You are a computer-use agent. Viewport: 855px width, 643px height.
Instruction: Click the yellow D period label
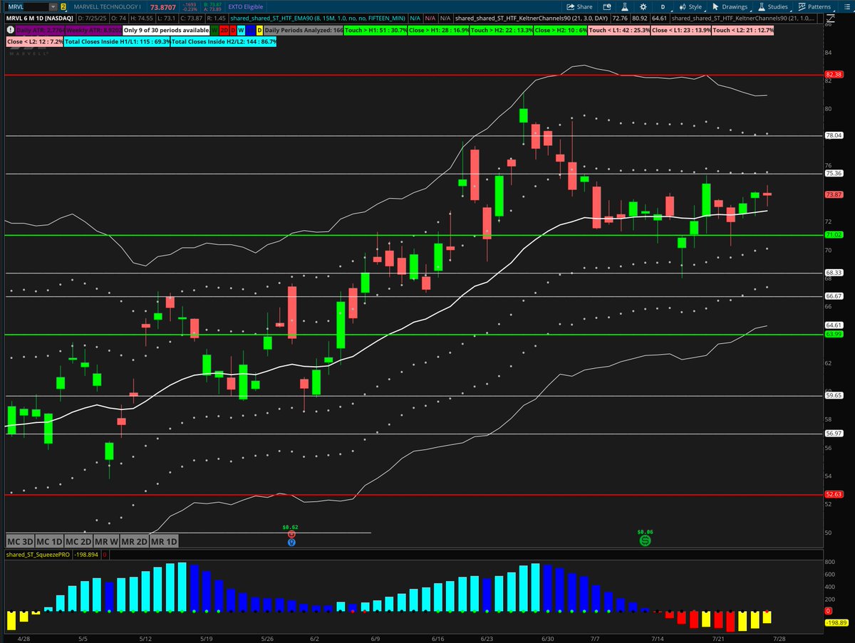click(x=259, y=31)
